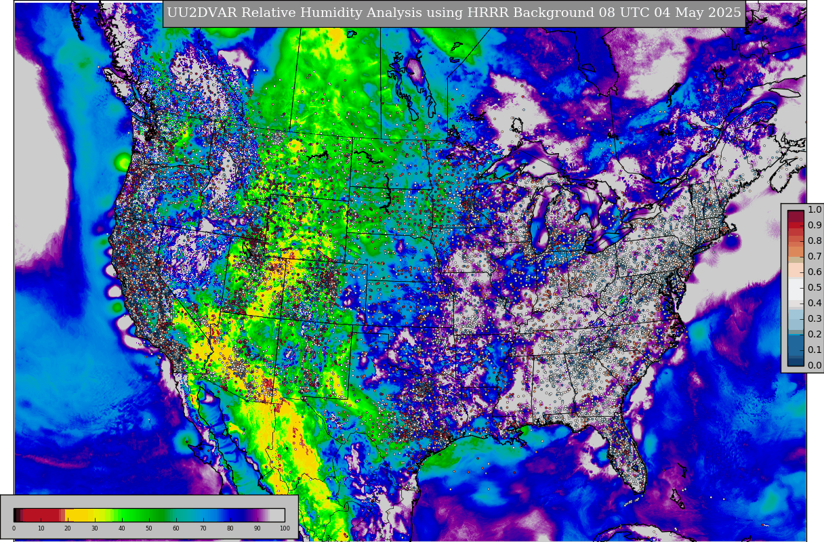The width and height of the screenshot is (824, 542).
Task: Click the 60 tick on humidity colorbar
Action: [176, 528]
